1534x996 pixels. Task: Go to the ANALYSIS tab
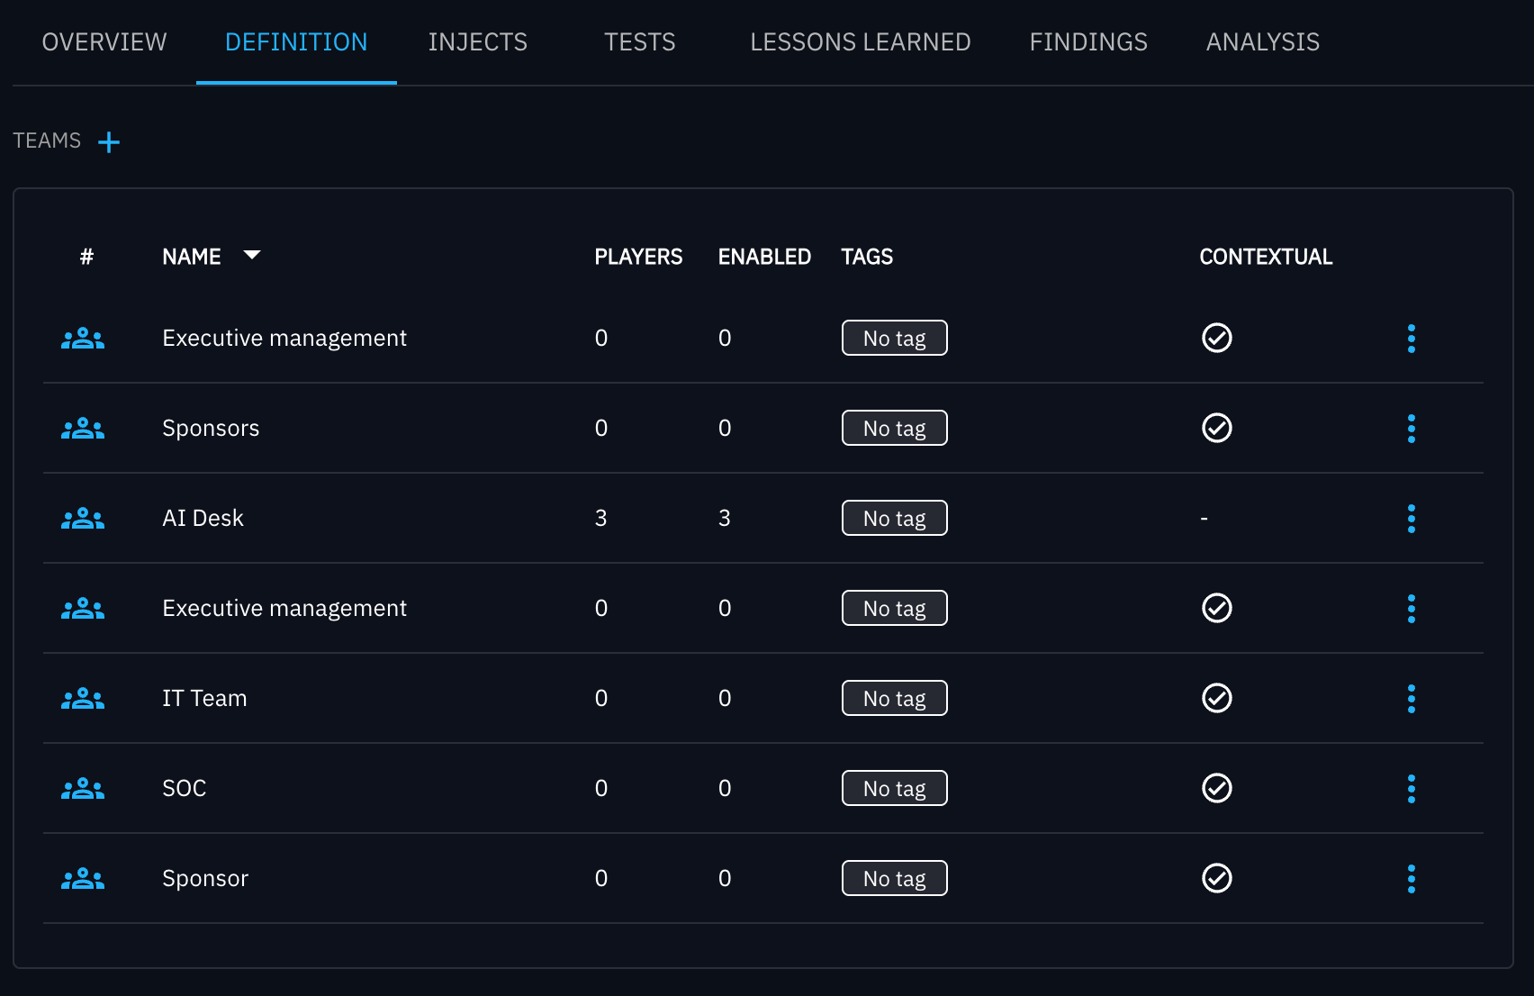click(1262, 42)
